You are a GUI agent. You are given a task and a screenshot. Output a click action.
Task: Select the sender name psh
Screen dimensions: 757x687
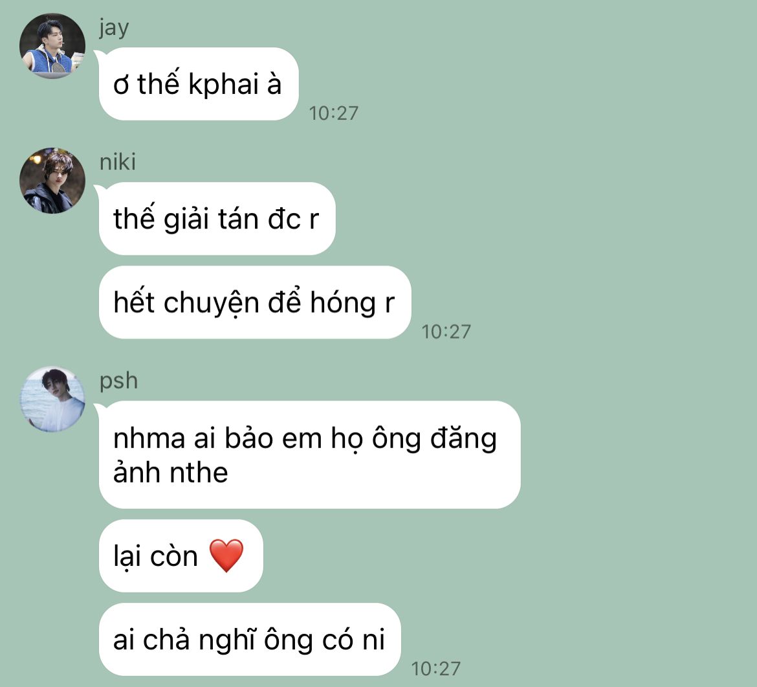coord(118,381)
